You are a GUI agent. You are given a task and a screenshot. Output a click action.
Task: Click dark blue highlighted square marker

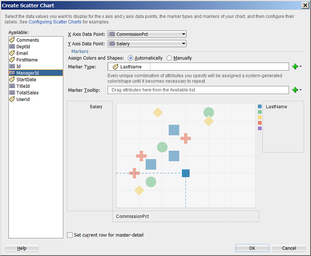click(186, 173)
